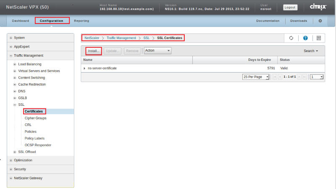Image resolution: width=336 pixels, height=189 pixels.
Task: Select Policy Labels in the tree
Action: 34,139
